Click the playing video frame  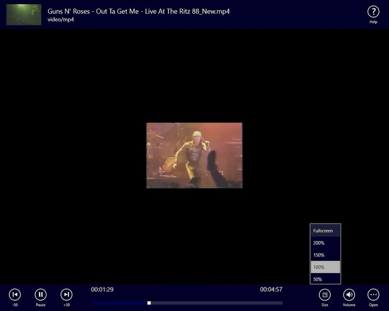[194, 155]
